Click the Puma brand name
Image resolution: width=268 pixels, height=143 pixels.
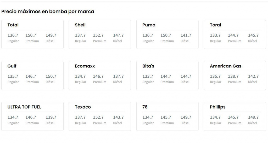tap(149, 25)
